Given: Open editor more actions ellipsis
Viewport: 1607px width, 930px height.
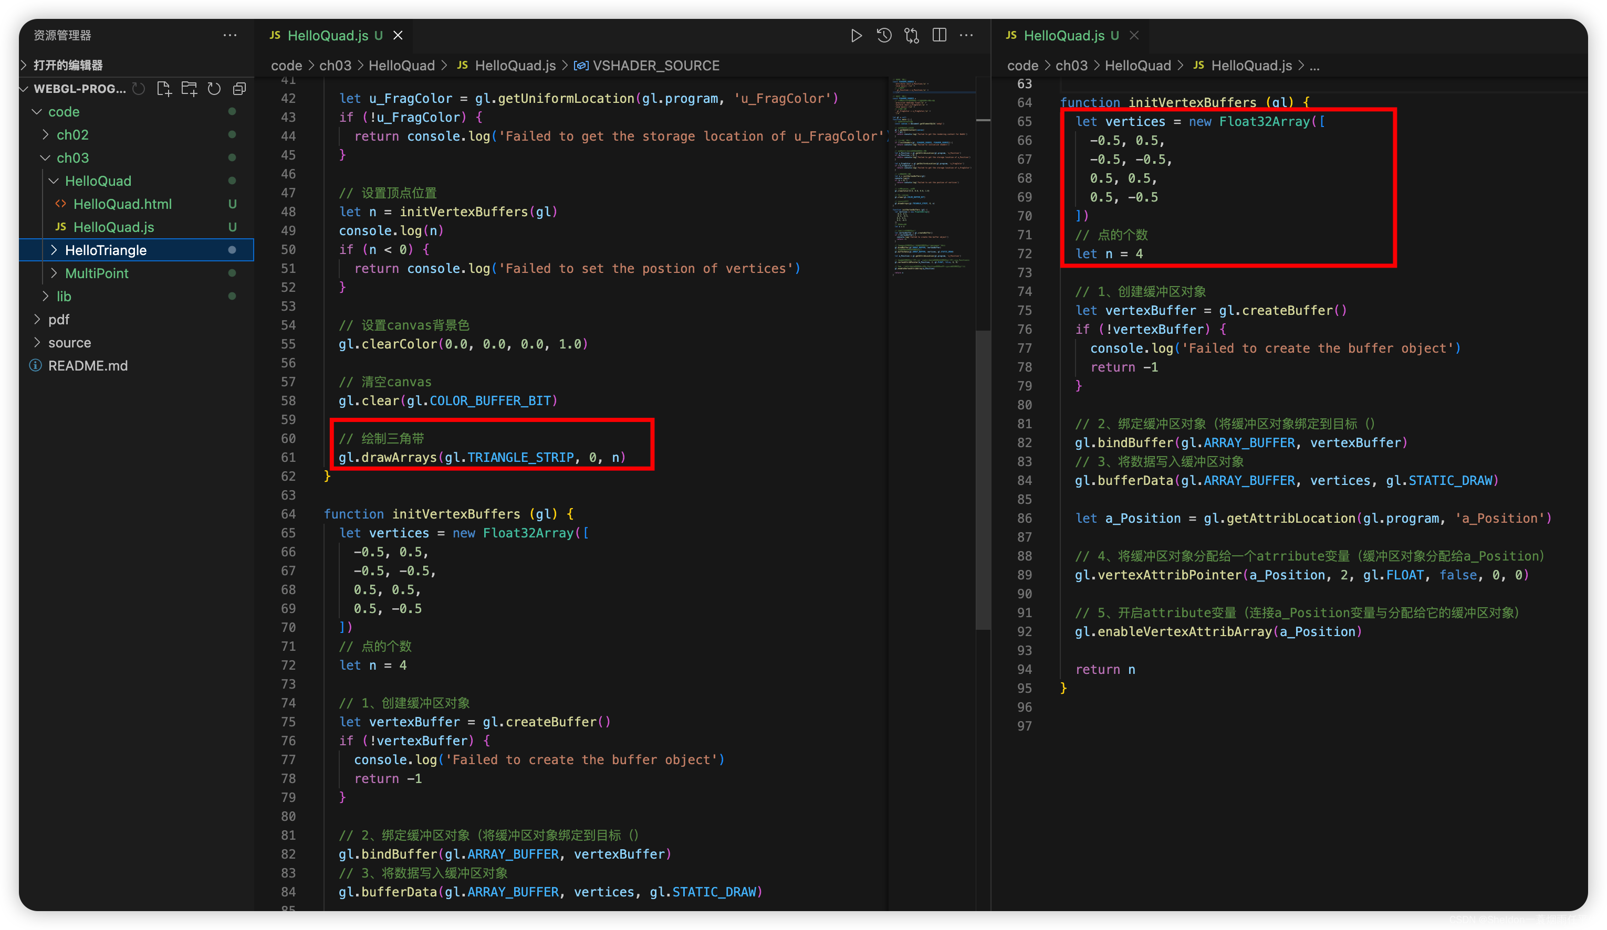Looking at the screenshot, I should coord(967,36).
